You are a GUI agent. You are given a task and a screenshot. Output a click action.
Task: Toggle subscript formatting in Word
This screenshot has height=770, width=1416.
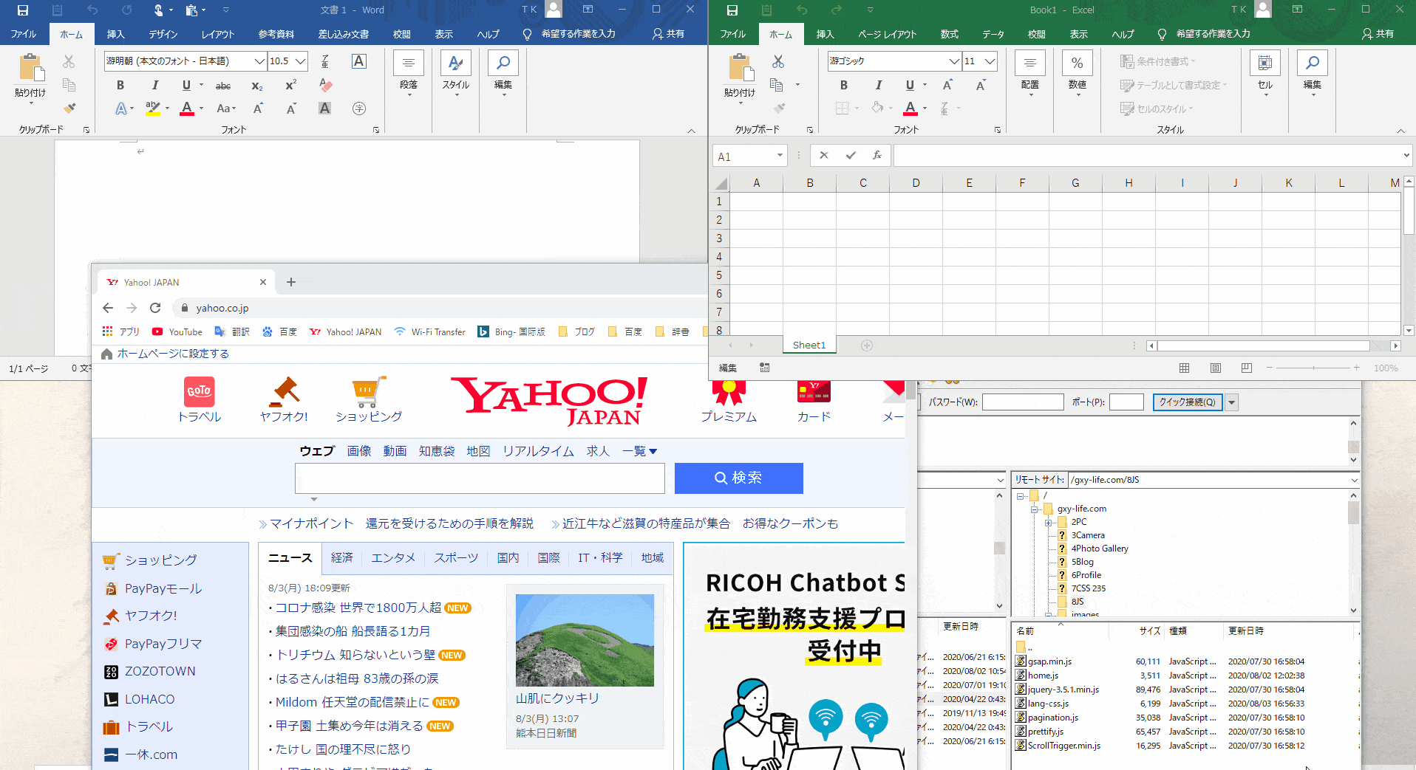pos(256,86)
